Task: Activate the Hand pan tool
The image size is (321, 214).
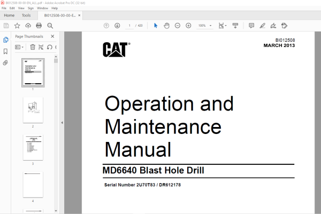Action: click(166, 26)
